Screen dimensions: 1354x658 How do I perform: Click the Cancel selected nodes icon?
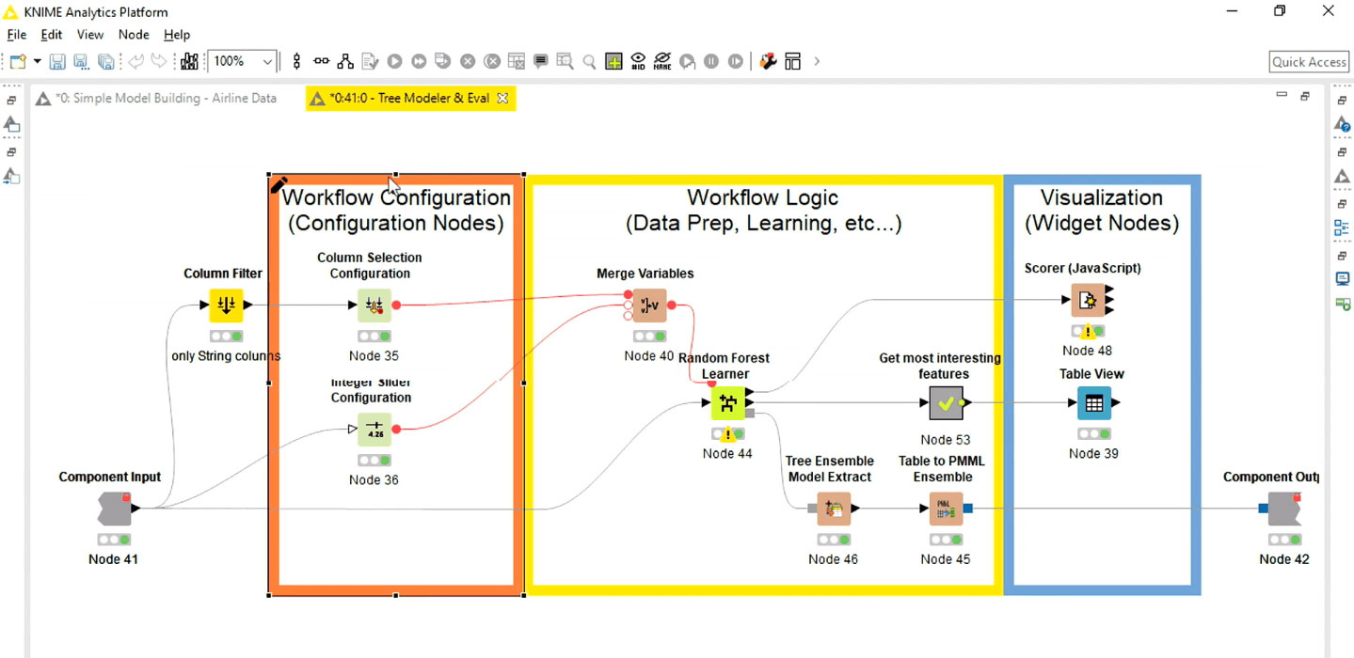(x=468, y=62)
